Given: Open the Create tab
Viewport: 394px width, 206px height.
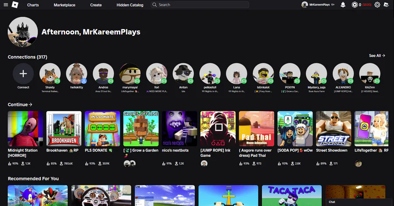Looking at the screenshot, I should tap(96, 5).
